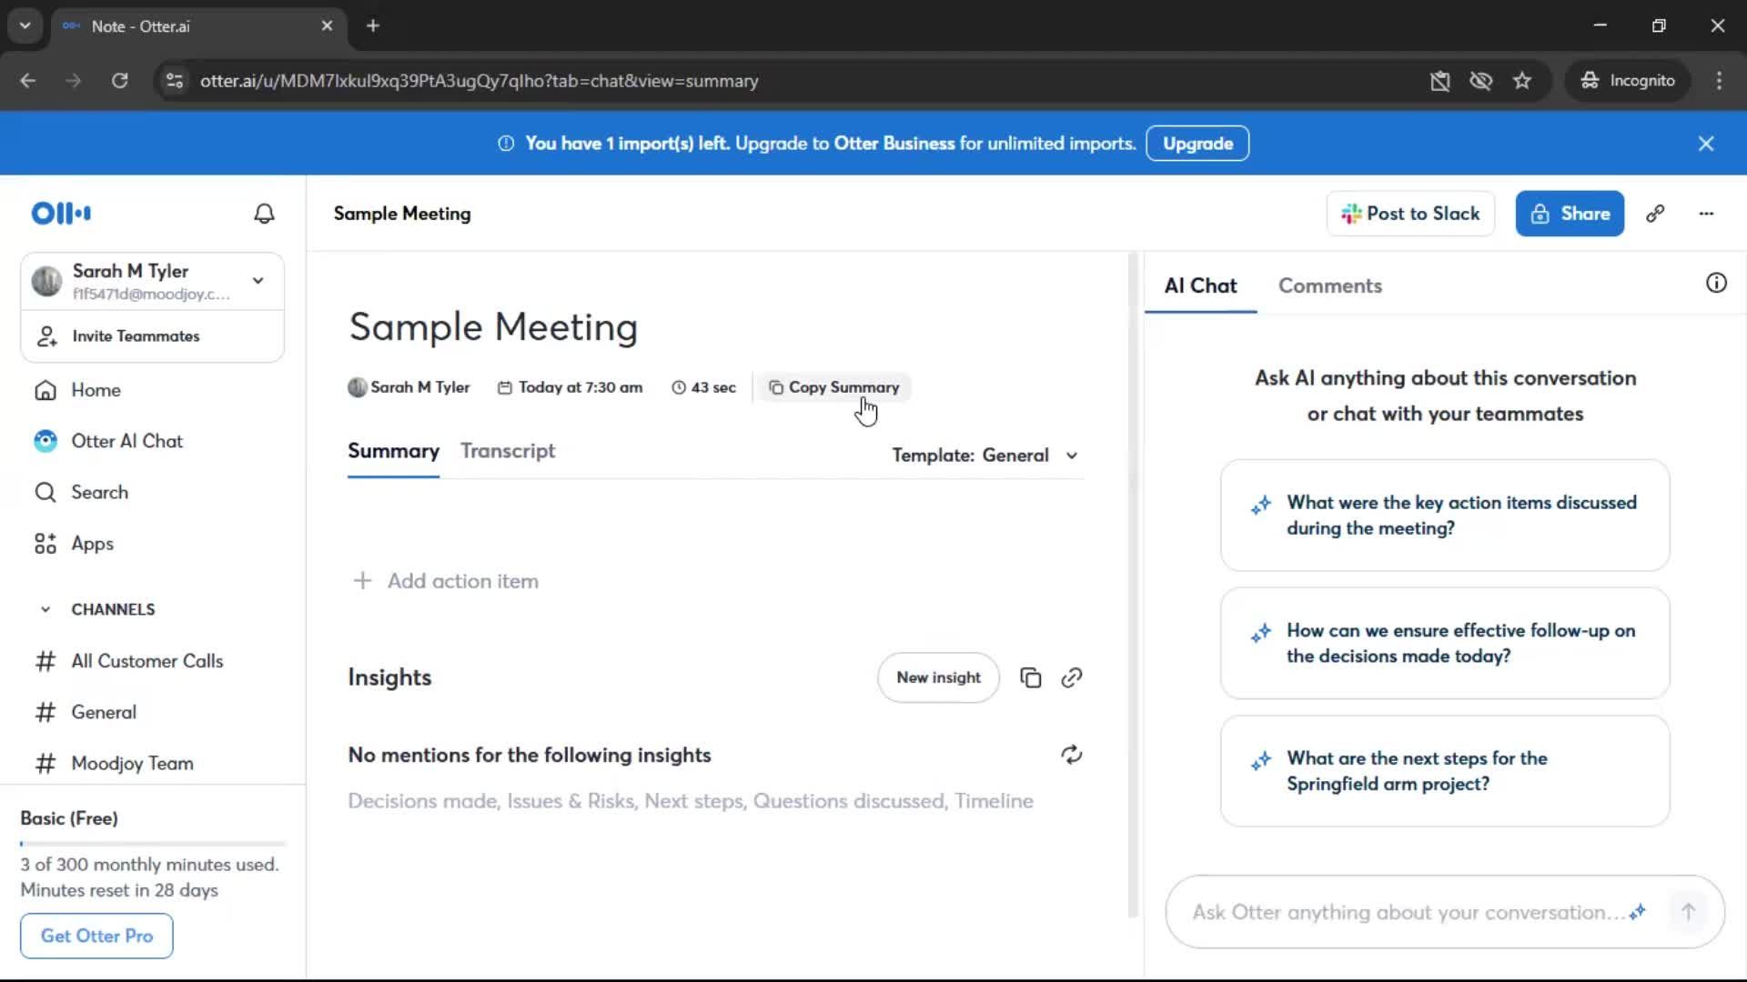1747x982 pixels.
Task: Click the New insight button
Action: (938, 678)
